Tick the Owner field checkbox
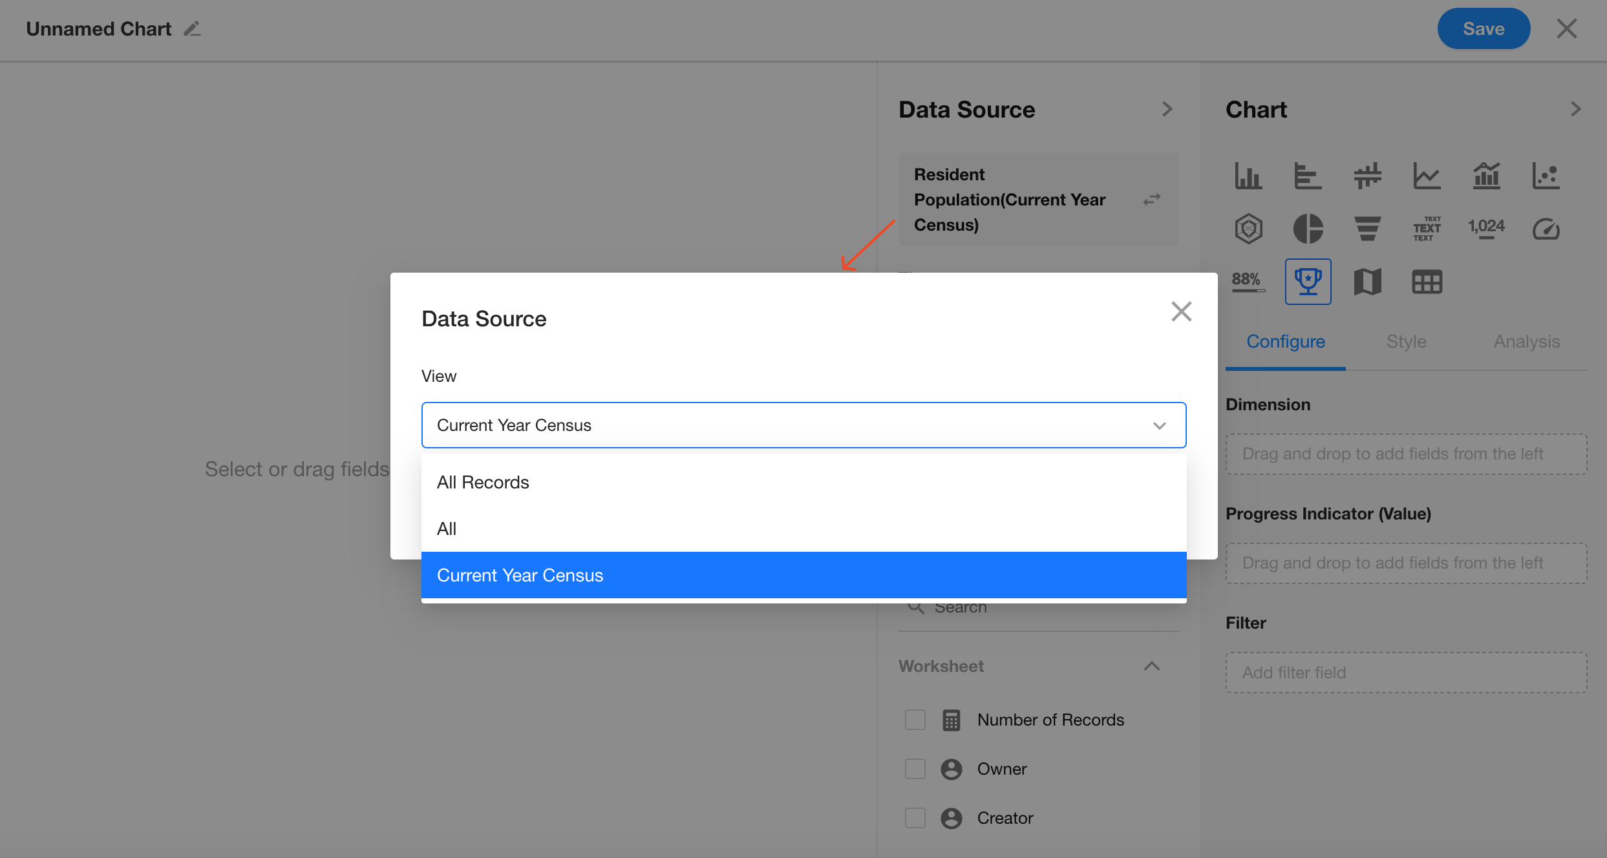 click(x=915, y=769)
